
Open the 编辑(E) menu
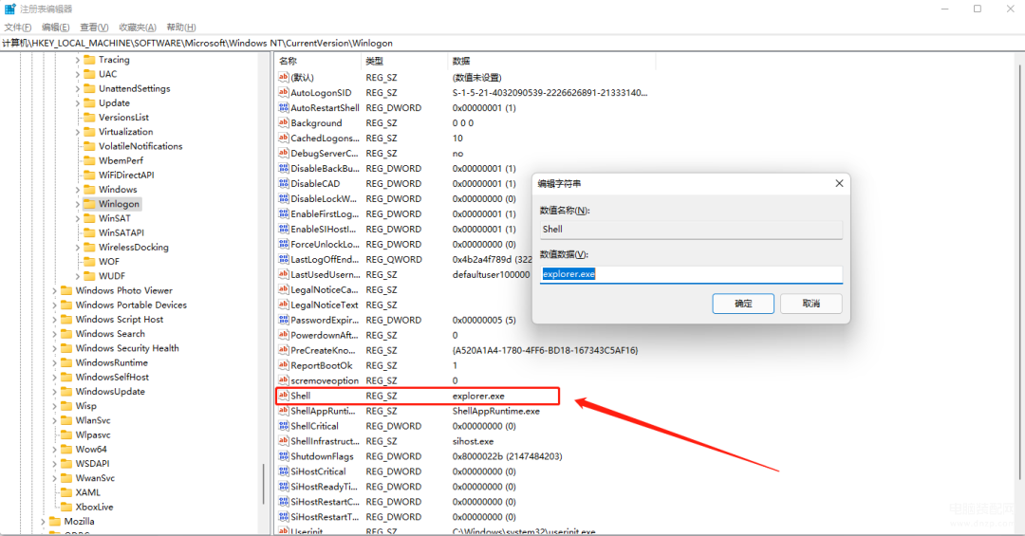[56, 27]
